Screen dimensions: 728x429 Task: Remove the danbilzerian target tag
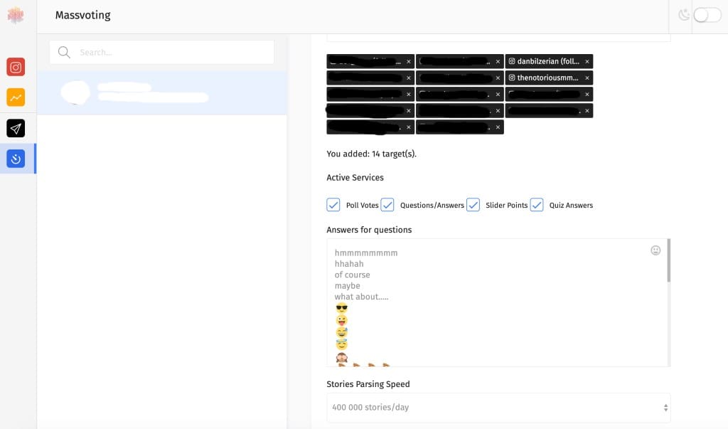point(587,61)
